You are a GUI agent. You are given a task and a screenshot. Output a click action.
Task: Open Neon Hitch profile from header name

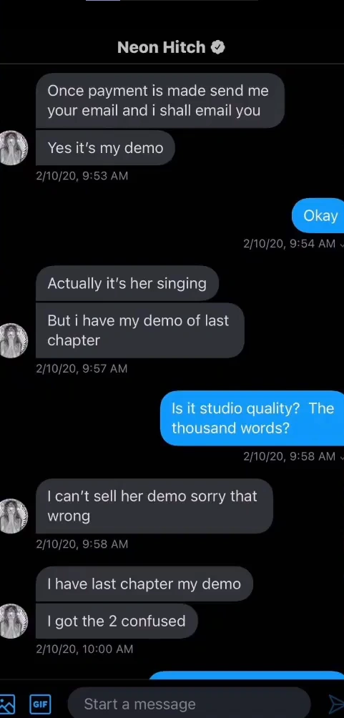[x=161, y=47]
